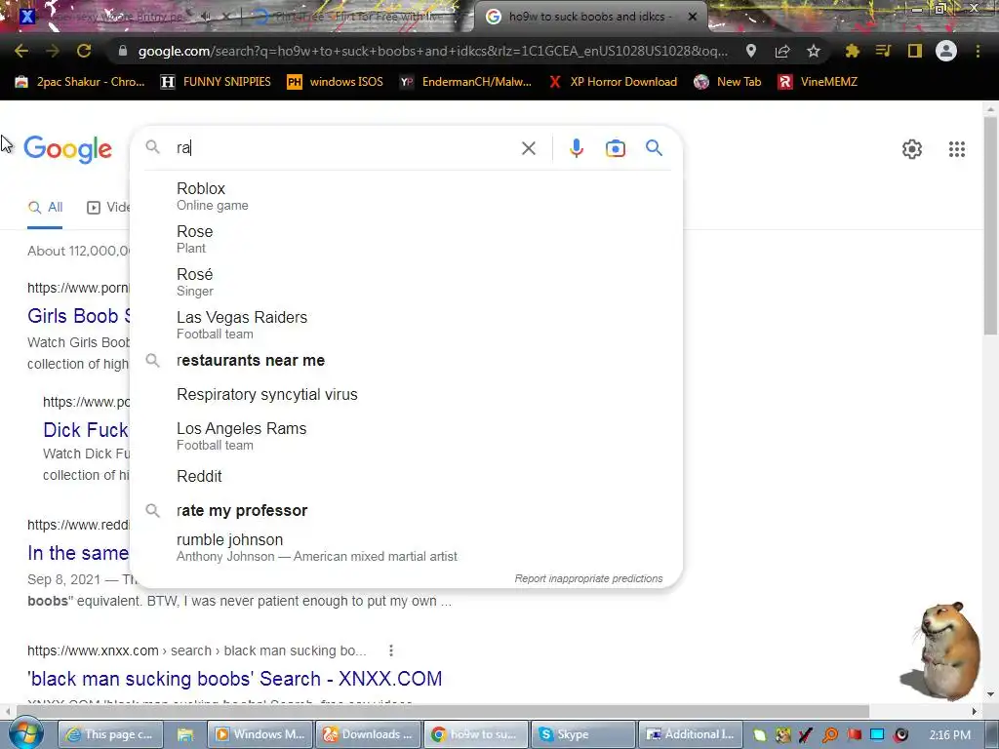Open media controls icon in toolbar

tap(883, 51)
